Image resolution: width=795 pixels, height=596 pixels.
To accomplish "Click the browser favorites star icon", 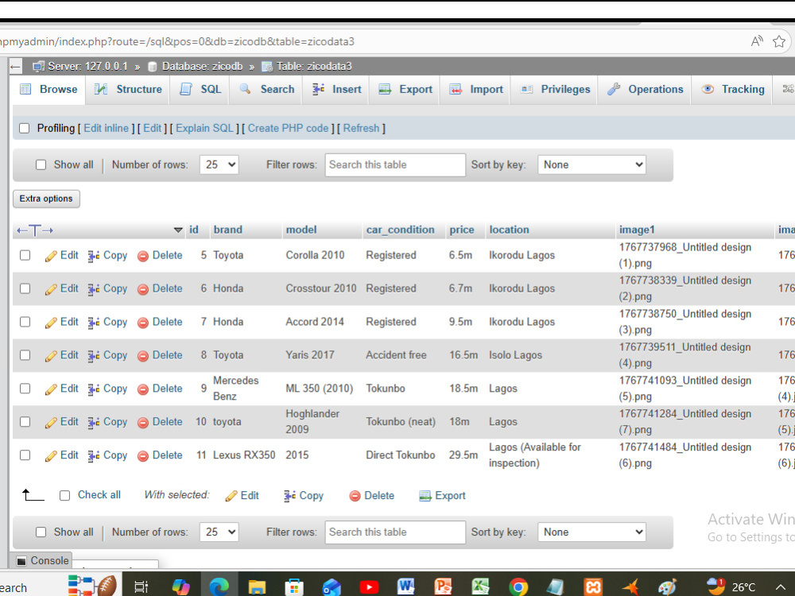I will (x=779, y=41).
